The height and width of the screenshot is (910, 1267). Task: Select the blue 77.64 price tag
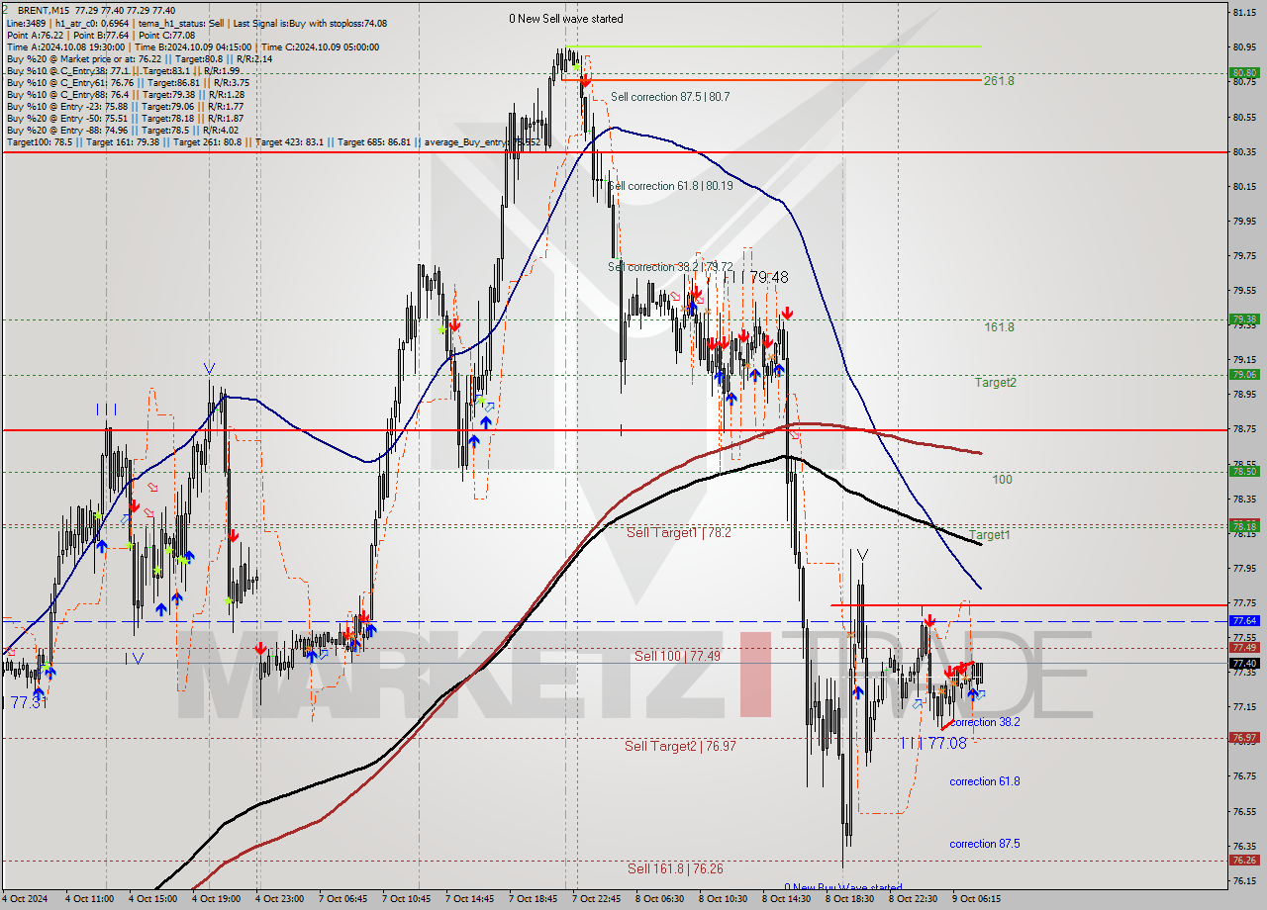pyautogui.click(x=1243, y=620)
